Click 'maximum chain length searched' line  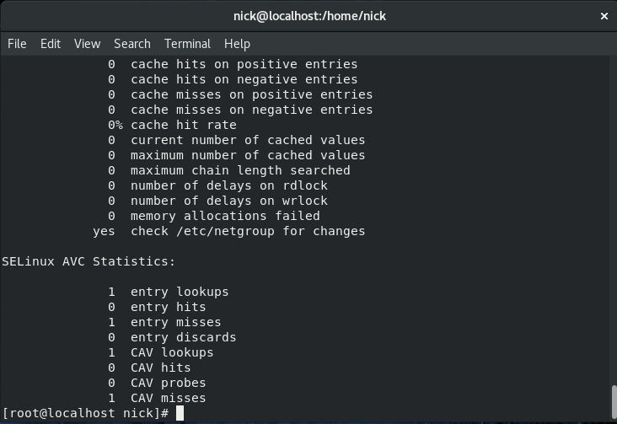coord(228,170)
